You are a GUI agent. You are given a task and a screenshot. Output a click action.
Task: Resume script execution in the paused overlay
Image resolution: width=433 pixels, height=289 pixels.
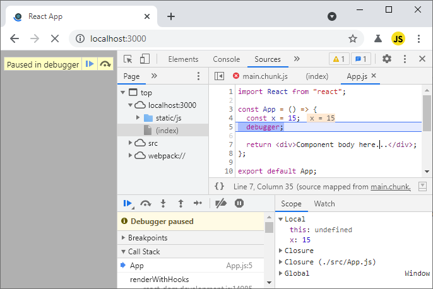pyautogui.click(x=90, y=64)
